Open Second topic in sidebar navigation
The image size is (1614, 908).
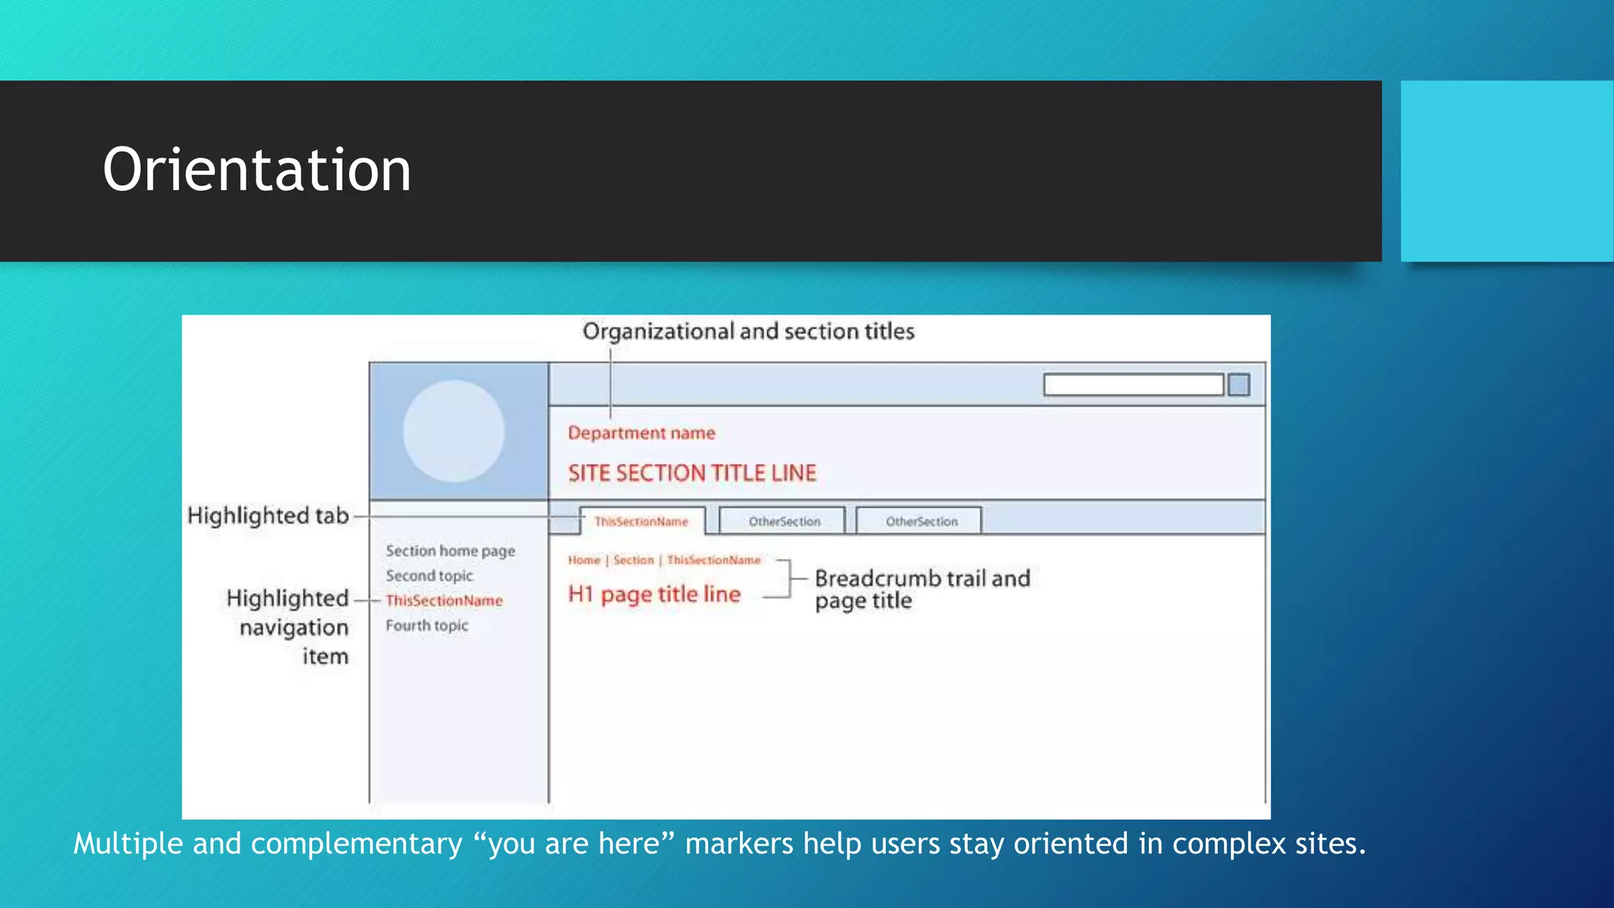[430, 576]
